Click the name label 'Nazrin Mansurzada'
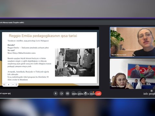 click(x=119, y=55)
